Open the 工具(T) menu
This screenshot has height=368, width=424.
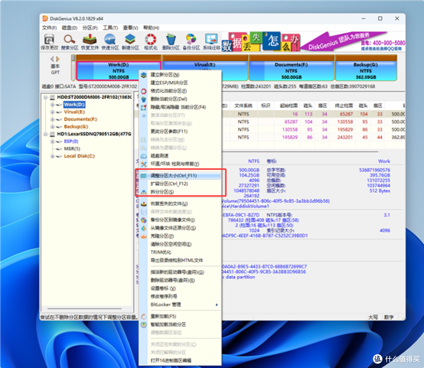click(110, 28)
